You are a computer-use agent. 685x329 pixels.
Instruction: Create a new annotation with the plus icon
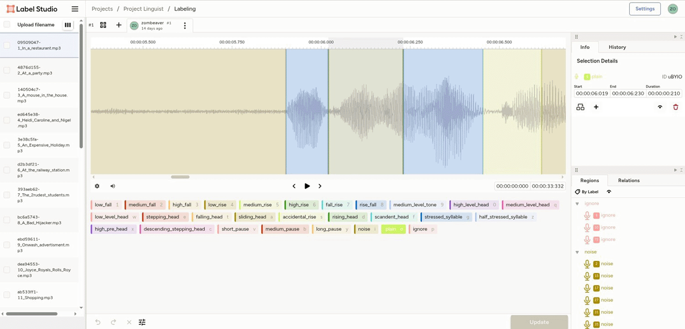118,25
